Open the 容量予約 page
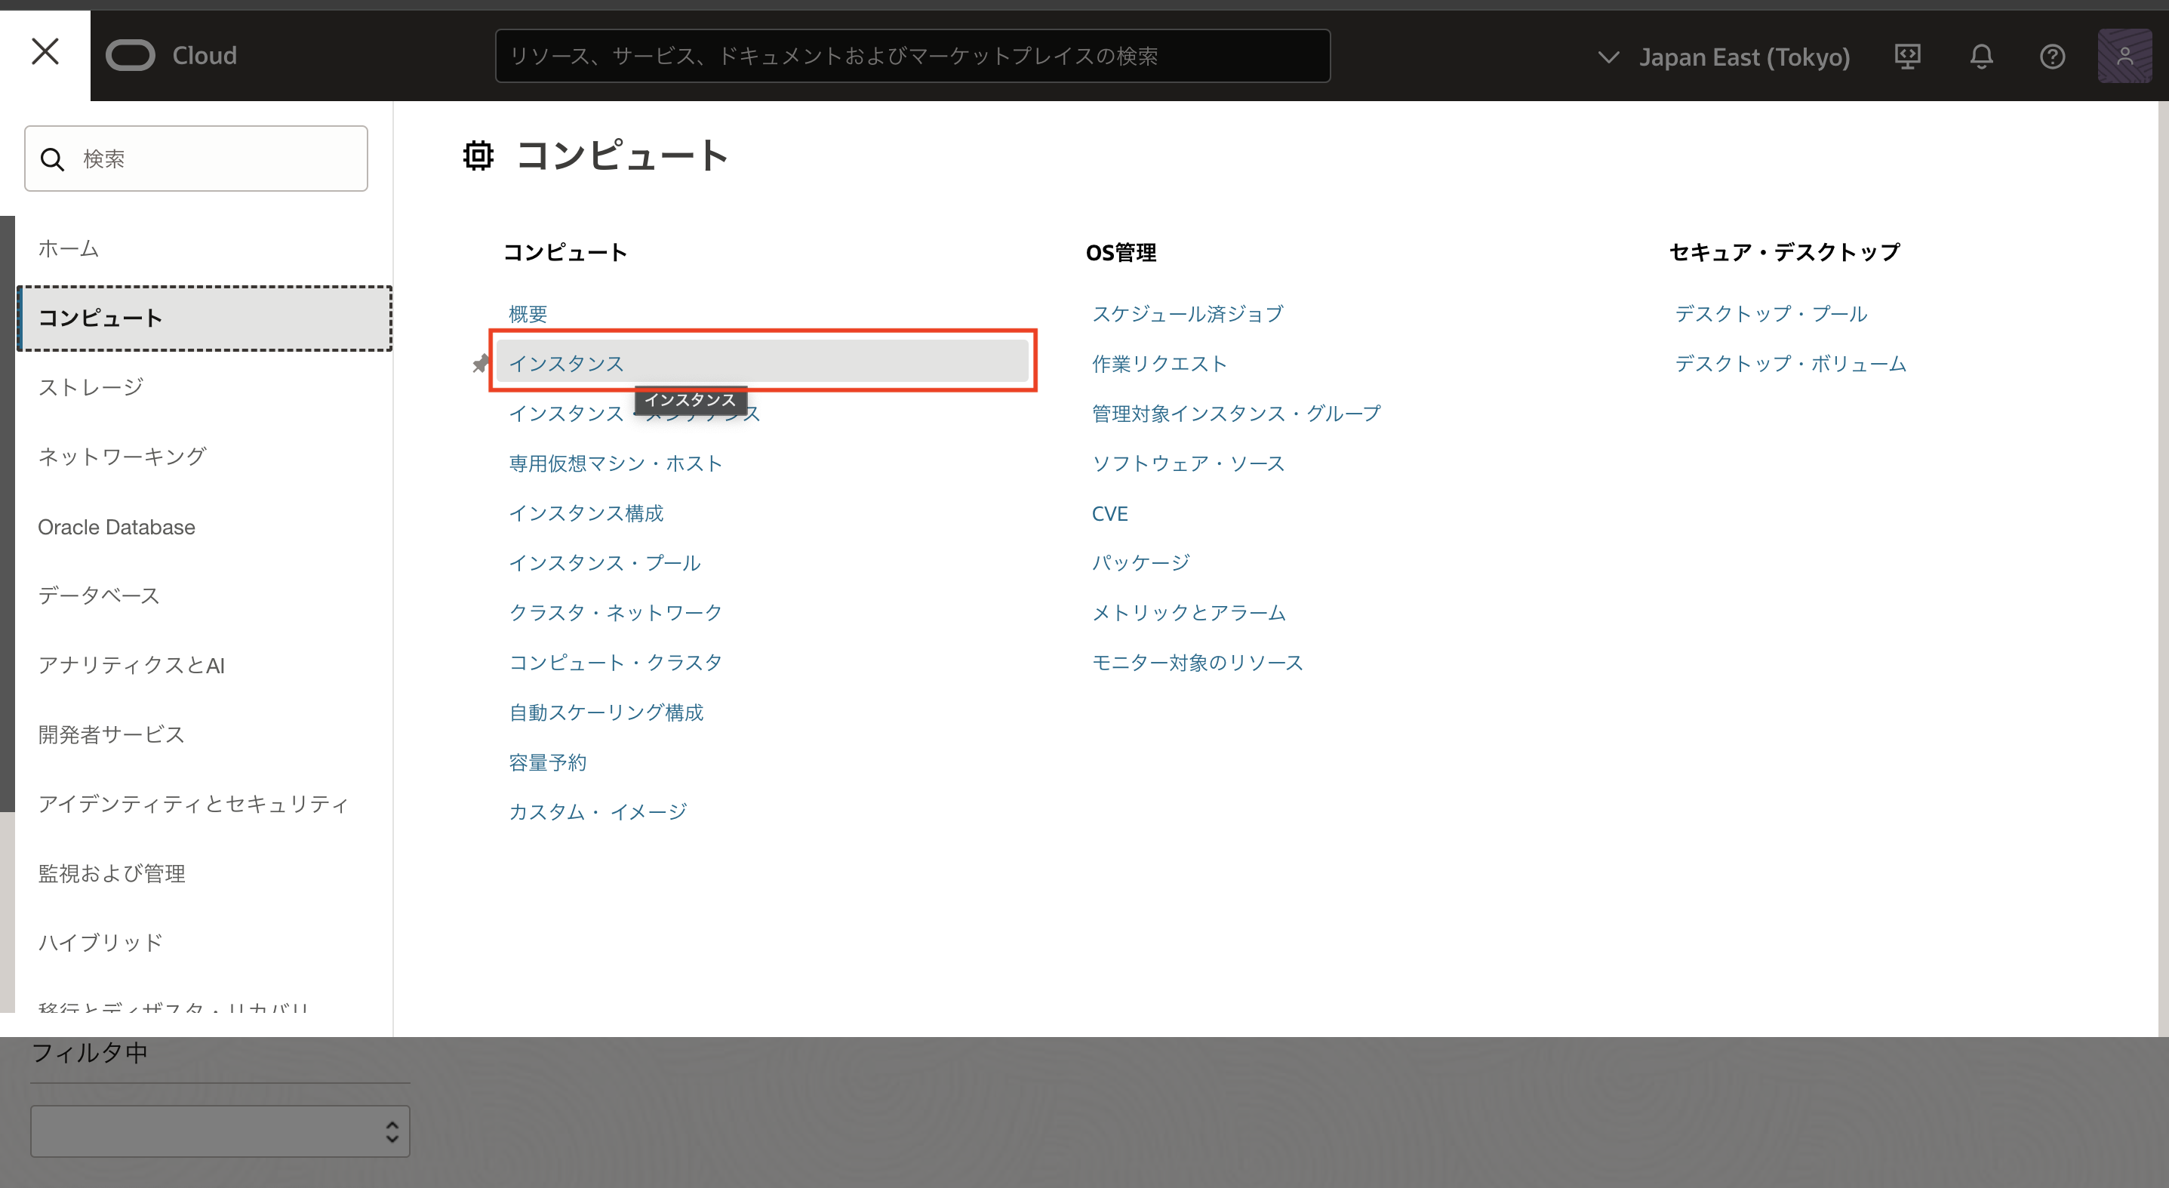The width and height of the screenshot is (2169, 1188). [x=548, y=762]
